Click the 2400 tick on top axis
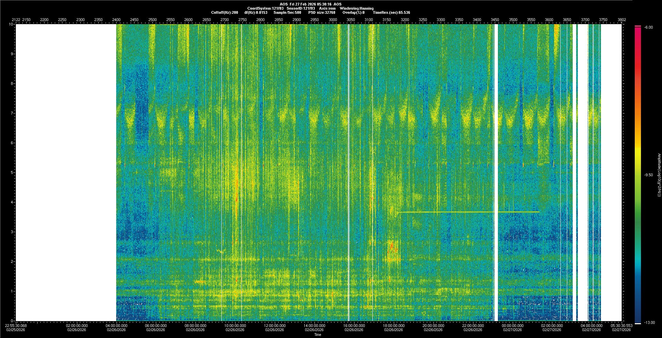This screenshot has width=662, height=338. tap(116, 20)
